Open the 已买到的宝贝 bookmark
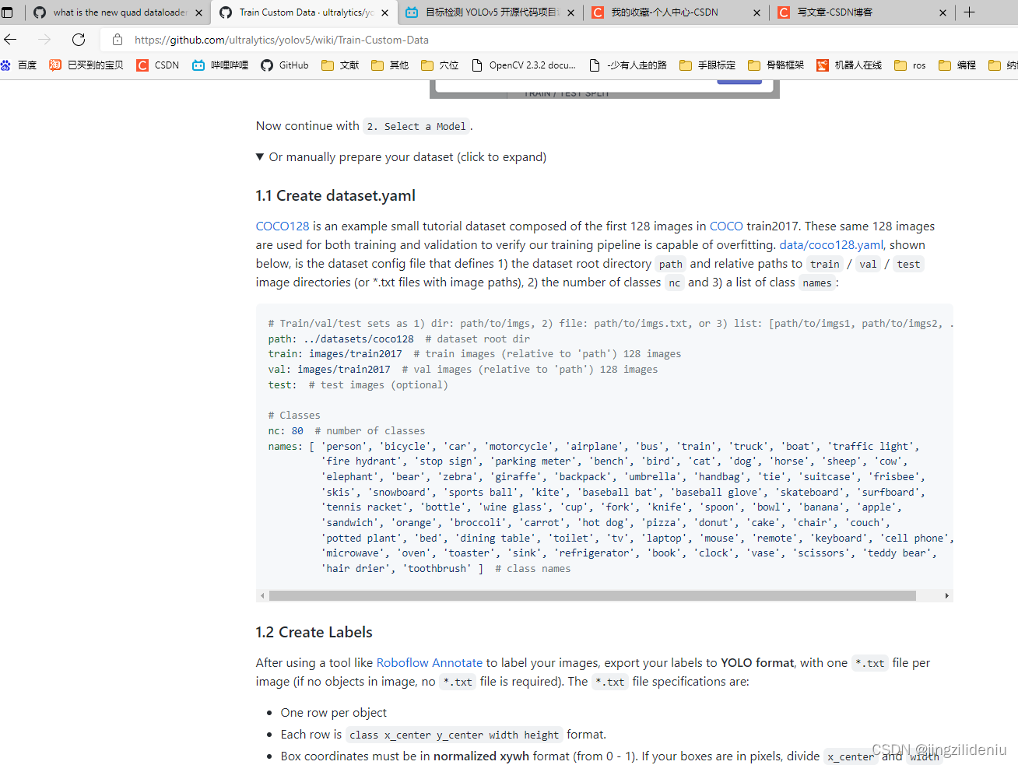The width and height of the screenshot is (1018, 765). tap(86, 65)
